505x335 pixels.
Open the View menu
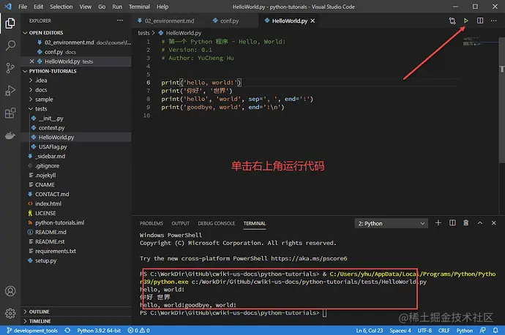pyautogui.click(x=86, y=7)
